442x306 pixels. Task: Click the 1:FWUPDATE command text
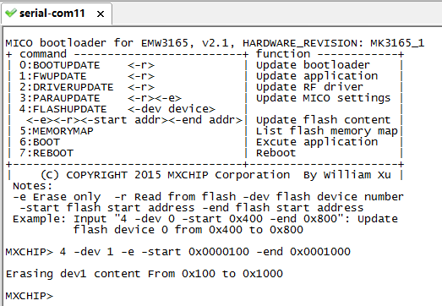coord(52,76)
